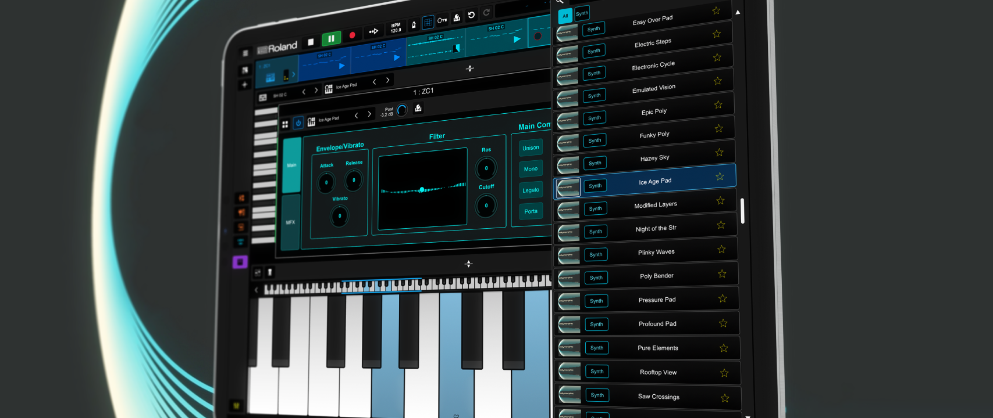Enable the Porta button
The width and height of the screenshot is (993, 418).
[x=531, y=211]
